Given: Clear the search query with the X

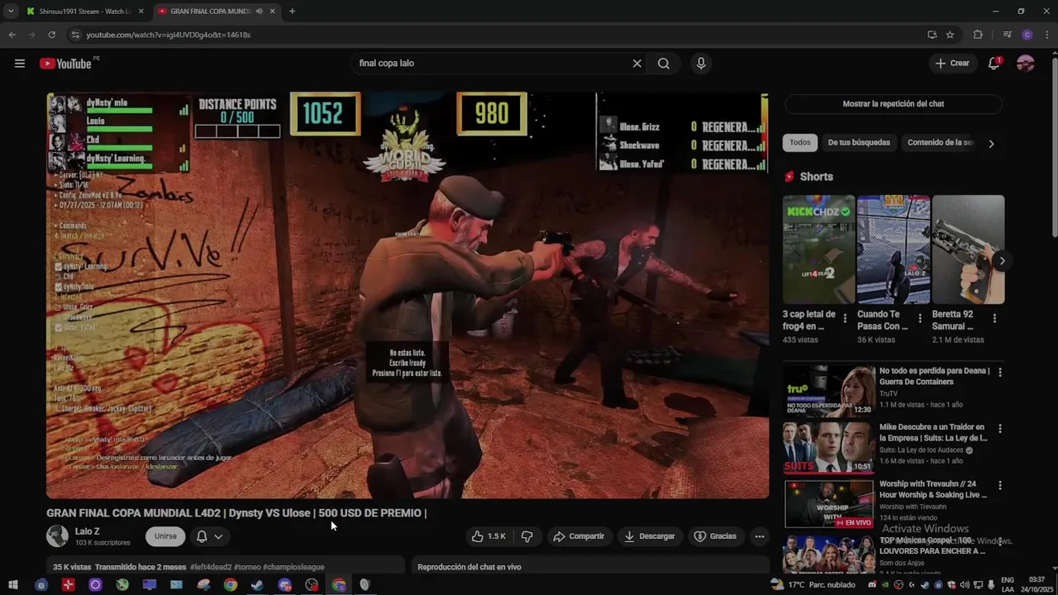Looking at the screenshot, I should [x=637, y=64].
